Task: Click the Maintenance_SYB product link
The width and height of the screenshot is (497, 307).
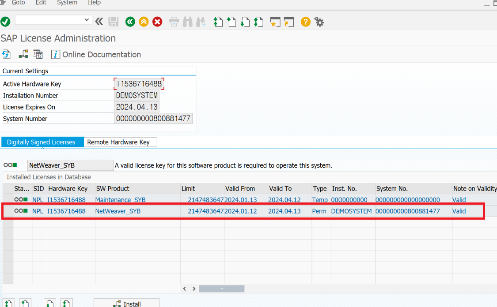Action: pyautogui.click(x=120, y=200)
